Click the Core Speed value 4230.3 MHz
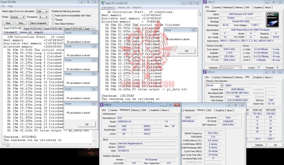The width and height of the screenshot is (284, 165). coord(229,49)
